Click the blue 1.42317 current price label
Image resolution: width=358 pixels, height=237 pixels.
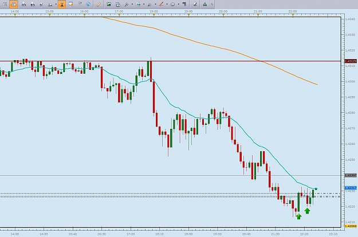[x=350, y=188]
